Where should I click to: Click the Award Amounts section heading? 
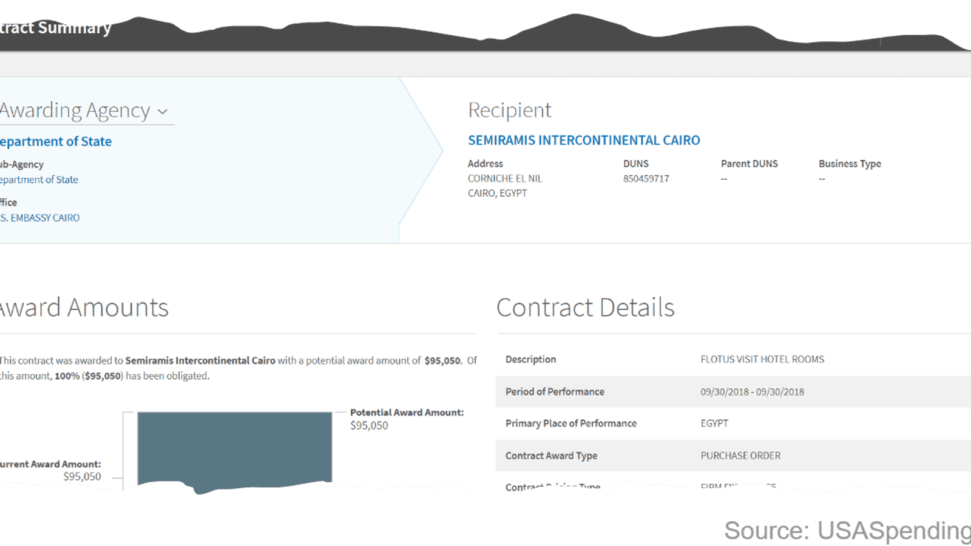[x=84, y=308]
